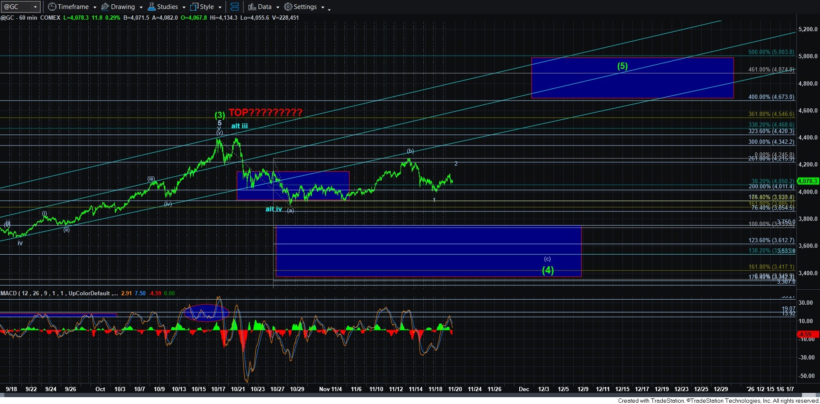
Task: Click the chart header '@GC - 60 min COMEX'
Action: tap(30, 18)
